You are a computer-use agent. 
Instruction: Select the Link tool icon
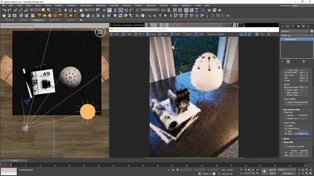pos(15,10)
